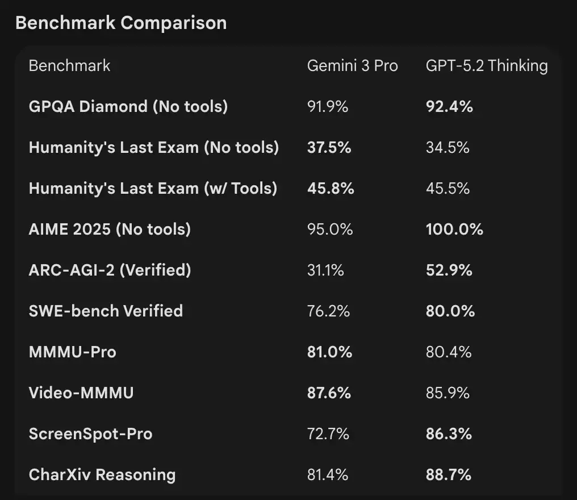This screenshot has width=577, height=500.
Task: Click the AIME 2025 (No tools) label
Action: 110,230
